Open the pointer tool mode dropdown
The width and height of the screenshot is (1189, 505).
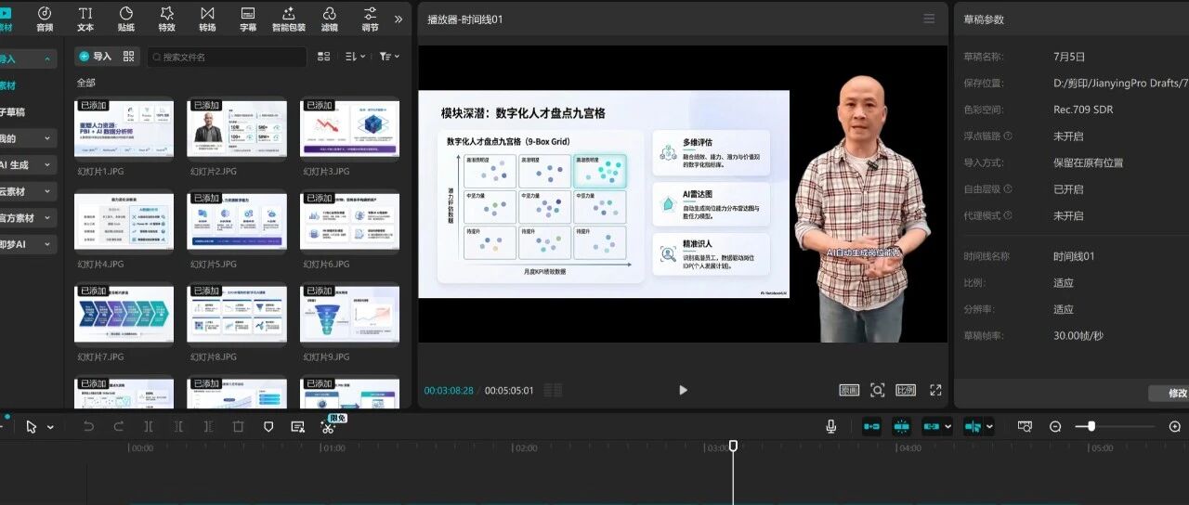click(49, 427)
